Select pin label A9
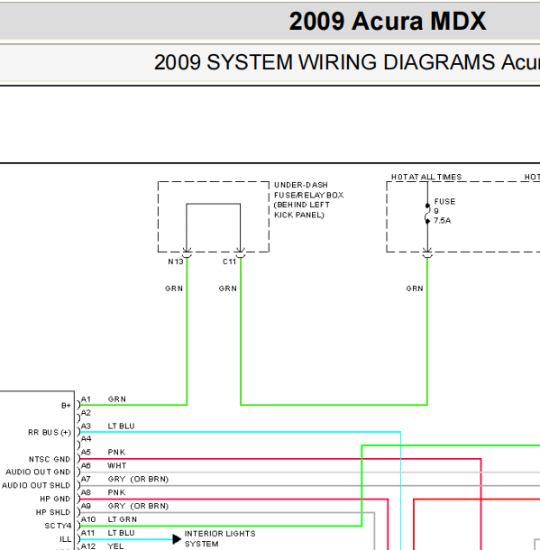The width and height of the screenshot is (540, 550). (86, 506)
